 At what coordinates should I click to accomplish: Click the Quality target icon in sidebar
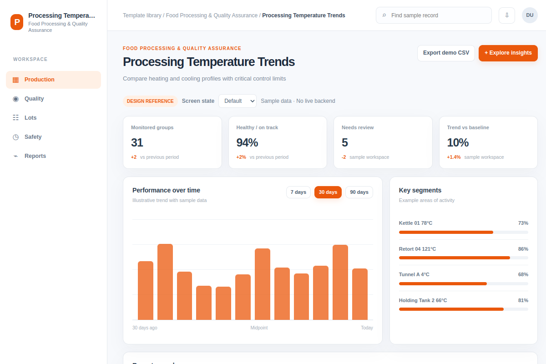click(15, 99)
